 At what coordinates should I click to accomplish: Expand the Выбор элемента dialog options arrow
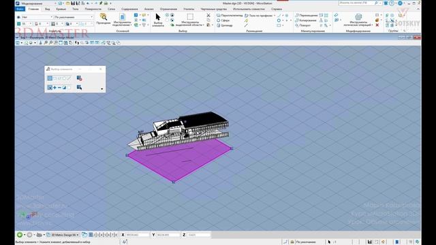point(102,89)
